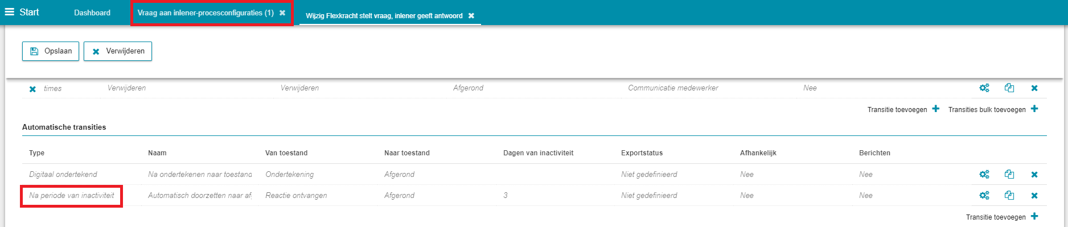Click the times cross icon on Verwijderen row
This screenshot has height=227, width=1068.
[32, 89]
